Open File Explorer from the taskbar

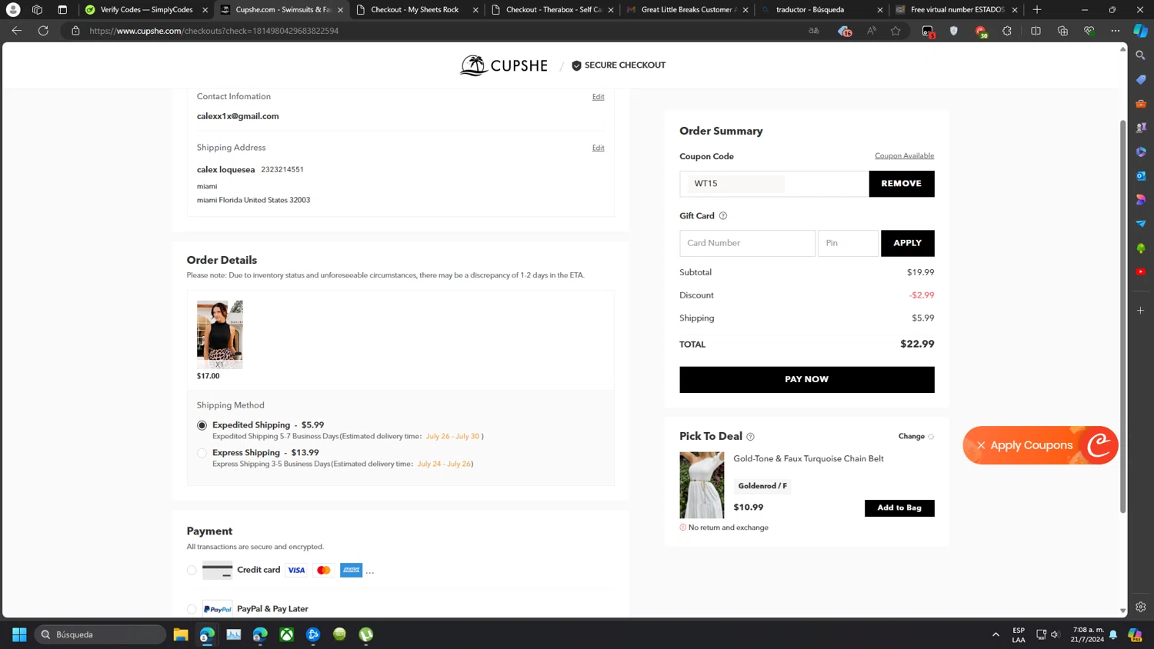click(x=181, y=634)
